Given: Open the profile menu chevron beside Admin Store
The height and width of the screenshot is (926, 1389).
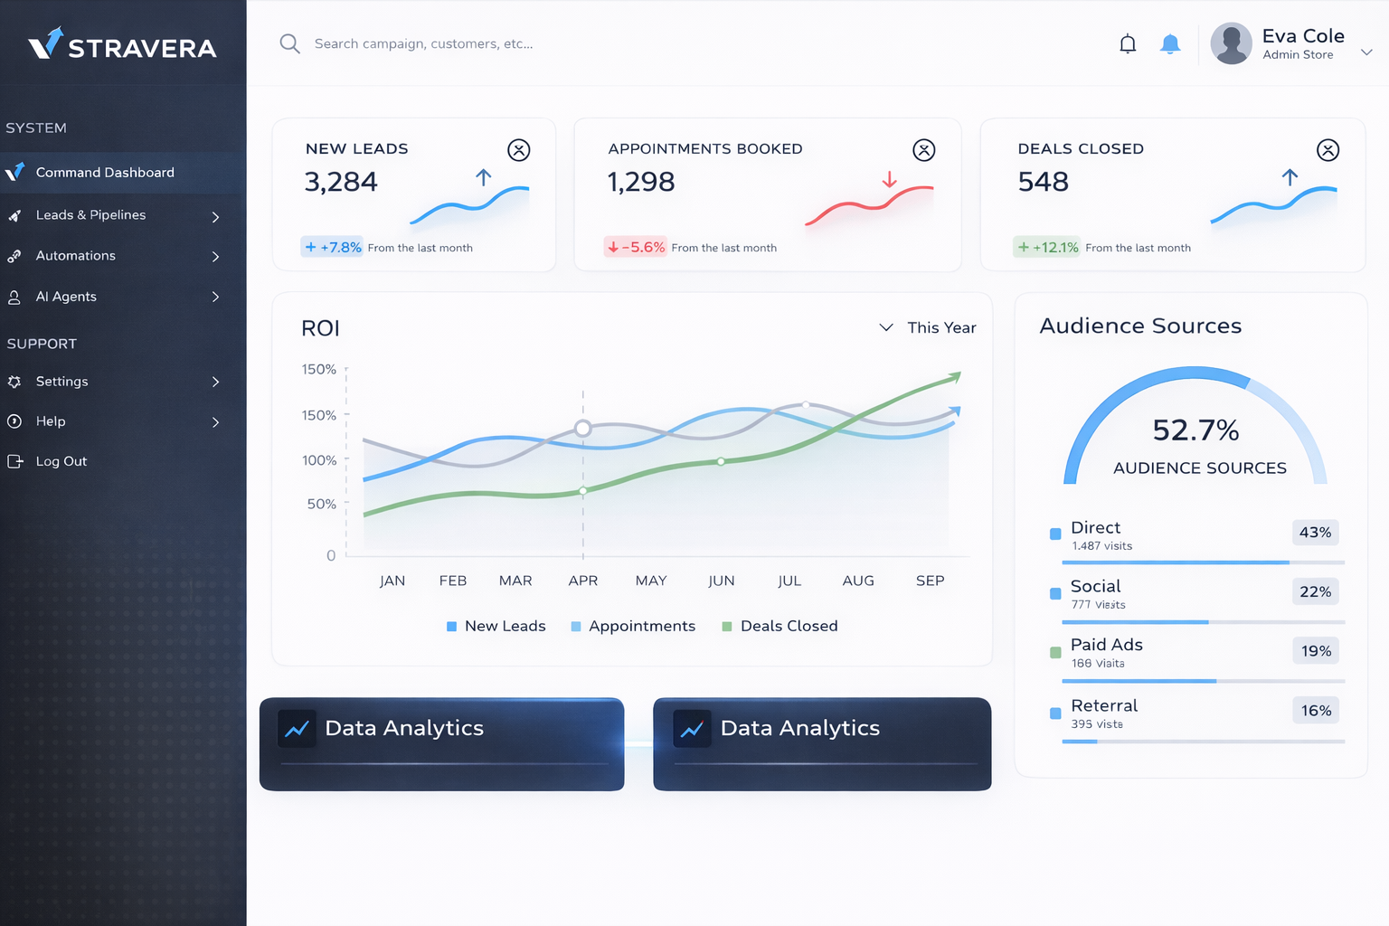Looking at the screenshot, I should 1366,52.
